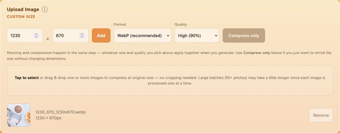Click the height field showing 670
This screenshot has width=340, height=133.
pos(71,35)
